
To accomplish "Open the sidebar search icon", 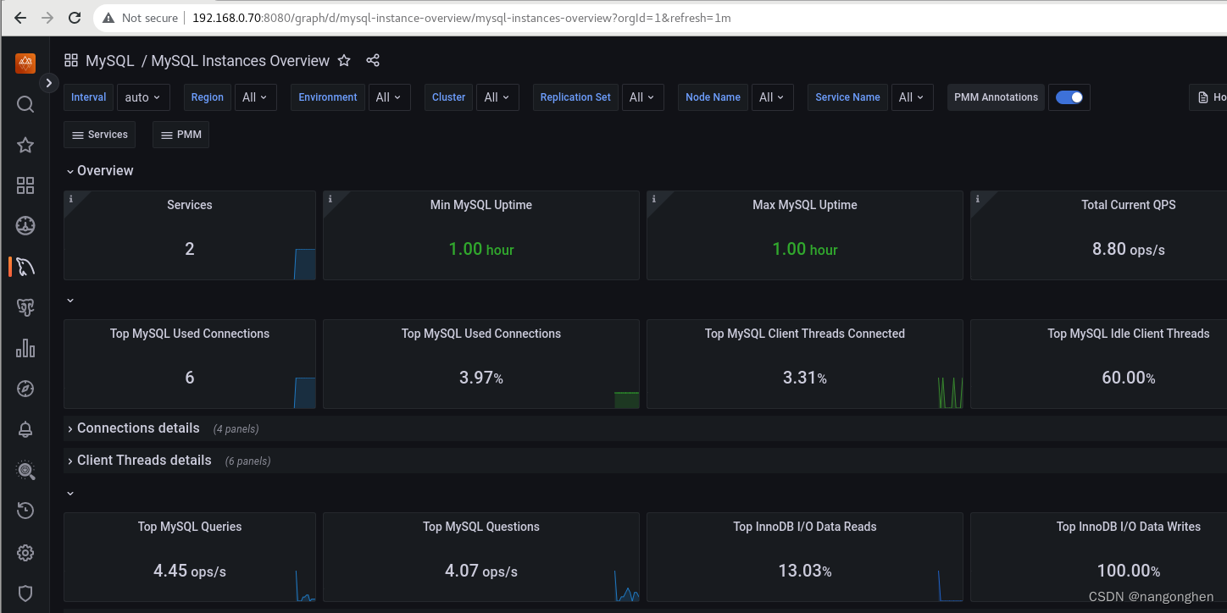I will 25,104.
